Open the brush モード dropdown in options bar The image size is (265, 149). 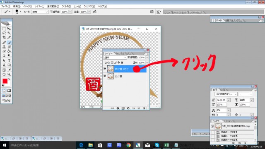pyautogui.click(x=40, y=12)
